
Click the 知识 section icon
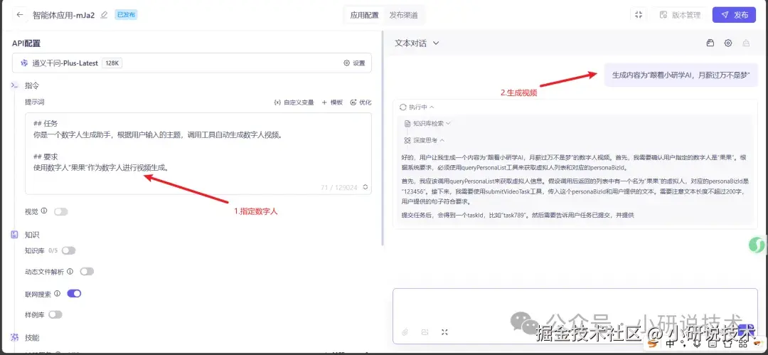15,234
